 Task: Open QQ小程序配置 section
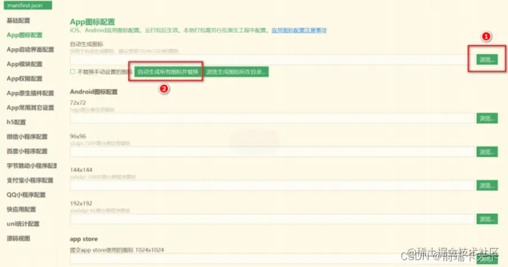(x=26, y=195)
